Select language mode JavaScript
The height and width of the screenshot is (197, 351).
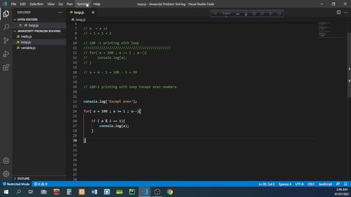point(325,184)
